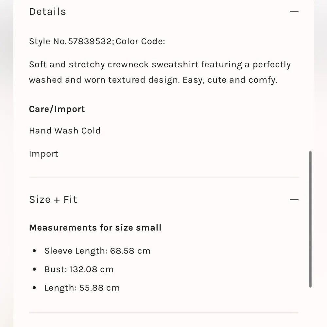The width and height of the screenshot is (327, 327).
Task: Click the Hand Wash Cold text
Action: pyautogui.click(x=65, y=131)
